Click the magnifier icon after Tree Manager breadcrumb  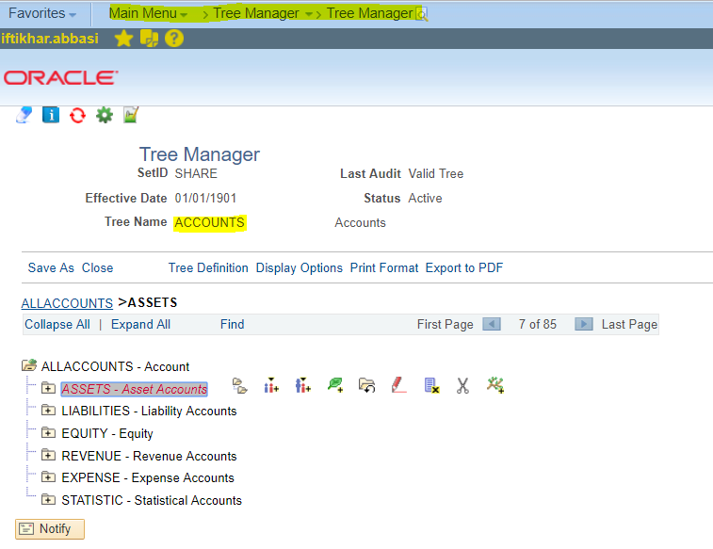422,15
